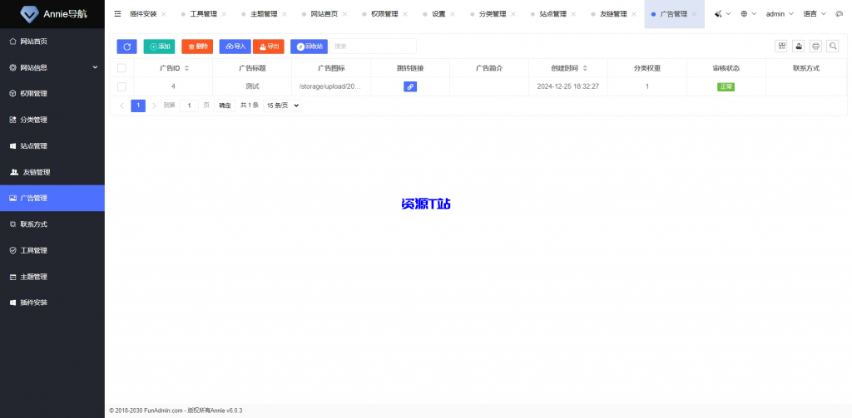Viewport: 852px width, 418px height.
Task: Close the 权限管理 tab
Action: click(405, 14)
